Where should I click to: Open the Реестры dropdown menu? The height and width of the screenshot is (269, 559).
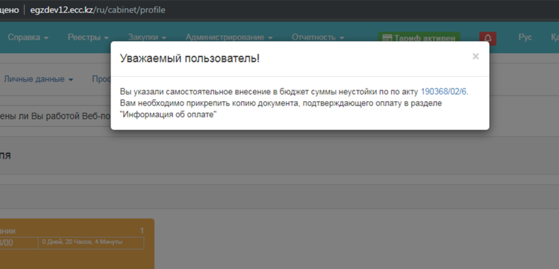point(88,37)
